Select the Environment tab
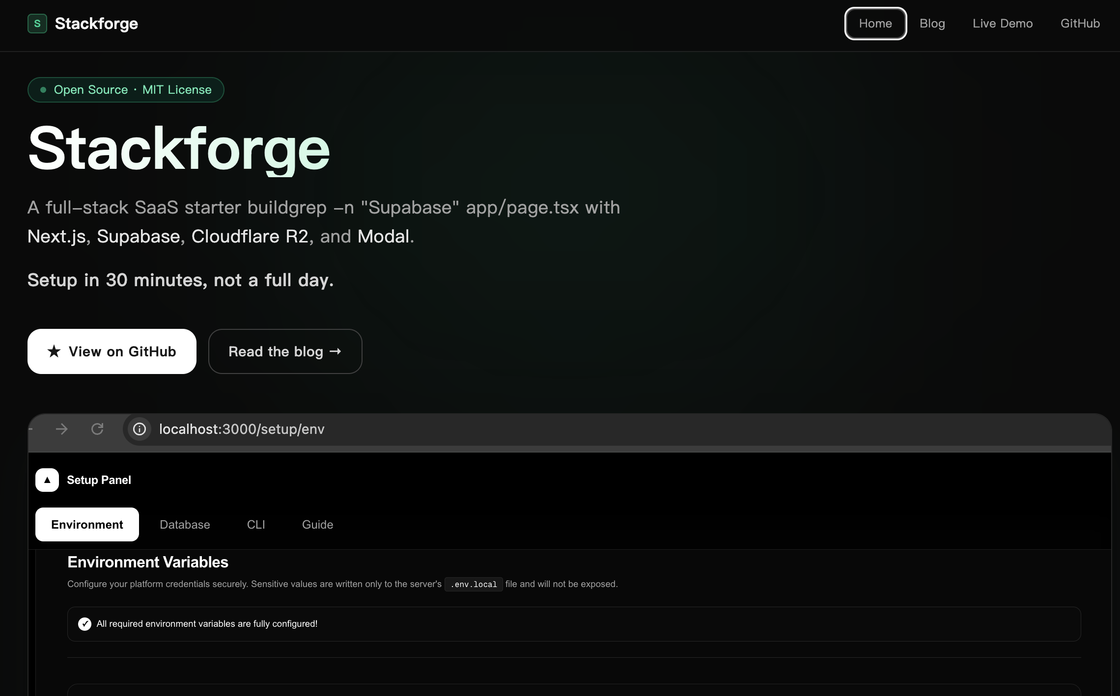 pyautogui.click(x=87, y=524)
